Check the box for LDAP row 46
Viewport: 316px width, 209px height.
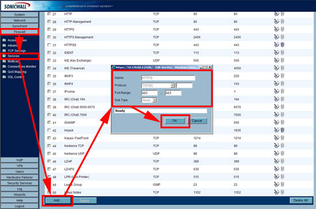[49, 161]
